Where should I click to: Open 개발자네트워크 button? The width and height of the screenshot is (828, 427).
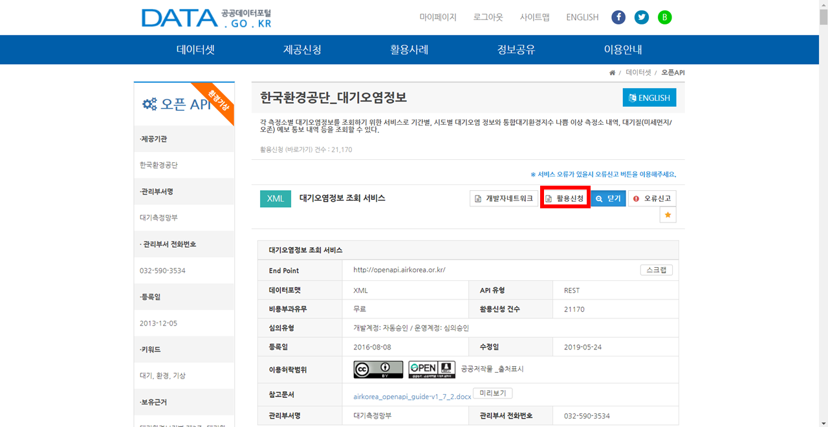pyautogui.click(x=504, y=199)
